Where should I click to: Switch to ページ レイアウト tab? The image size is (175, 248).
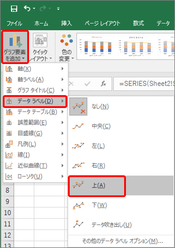pyautogui.click(x=102, y=23)
